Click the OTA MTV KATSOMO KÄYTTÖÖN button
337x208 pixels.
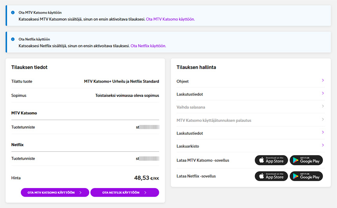[55, 192]
